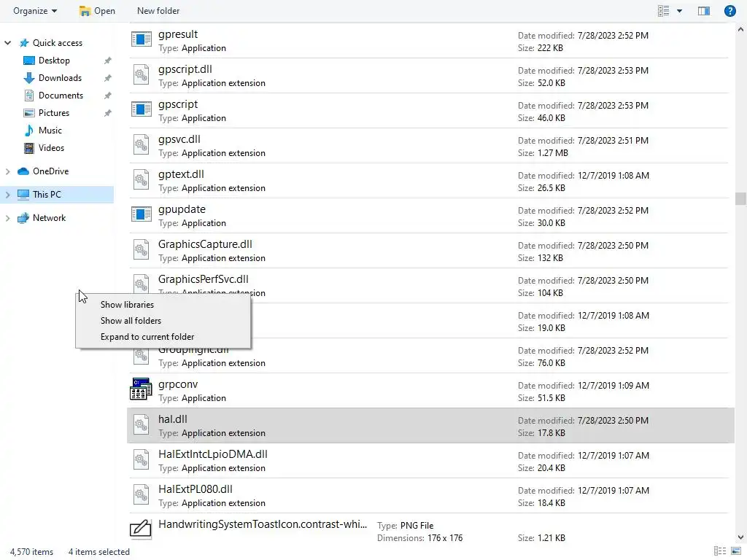Open the view options dropdown arrow

(x=680, y=11)
